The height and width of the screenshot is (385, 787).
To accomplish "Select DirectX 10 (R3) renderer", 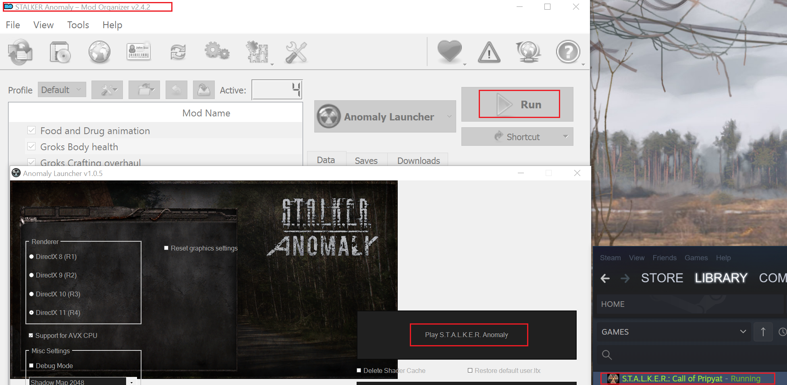I will click(x=31, y=294).
